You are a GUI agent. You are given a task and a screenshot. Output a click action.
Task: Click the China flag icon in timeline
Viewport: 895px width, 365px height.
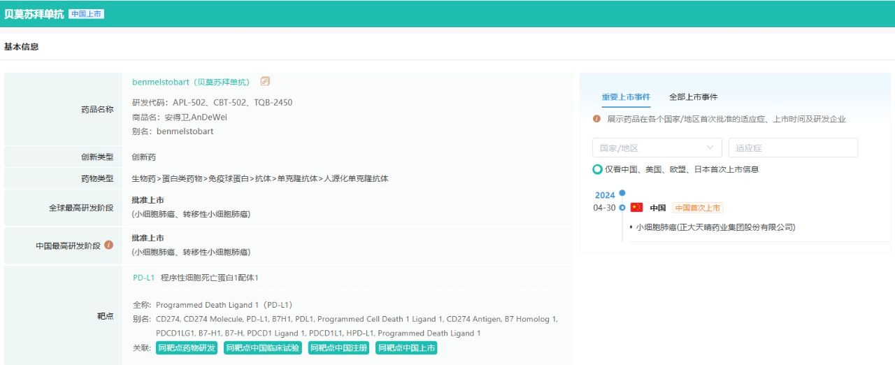click(636, 208)
